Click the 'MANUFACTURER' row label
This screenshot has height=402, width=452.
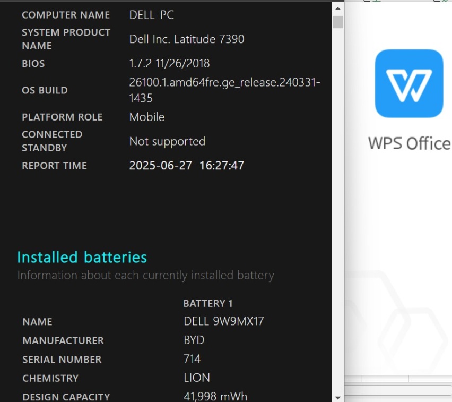[x=63, y=340]
